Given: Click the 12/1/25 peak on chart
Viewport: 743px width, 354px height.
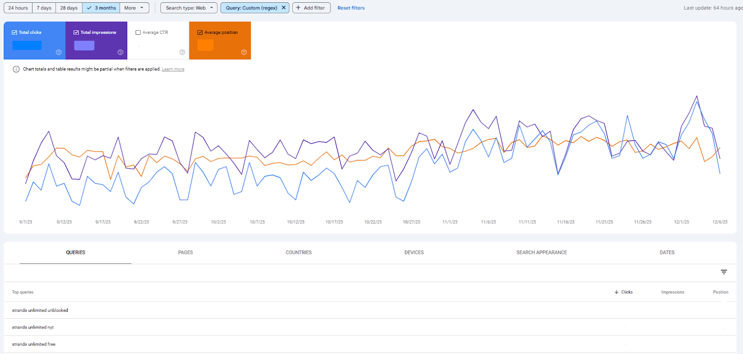Looking at the screenshot, I should coord(697,97).
